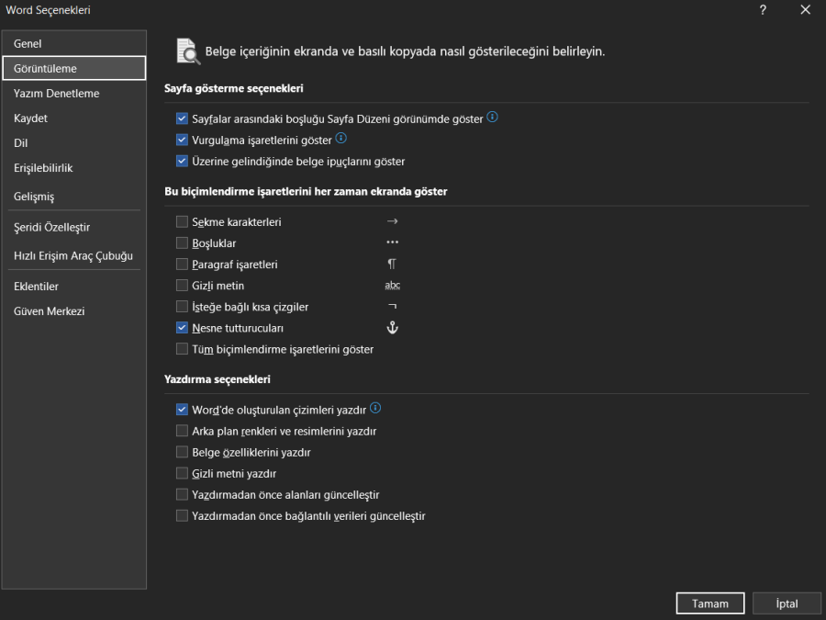The height and width of the screenshot is (620, 826).
Task: Click the hyphen symbol beside İsteğe bağlı kısa çizgiler
Action: pos(392,306)
